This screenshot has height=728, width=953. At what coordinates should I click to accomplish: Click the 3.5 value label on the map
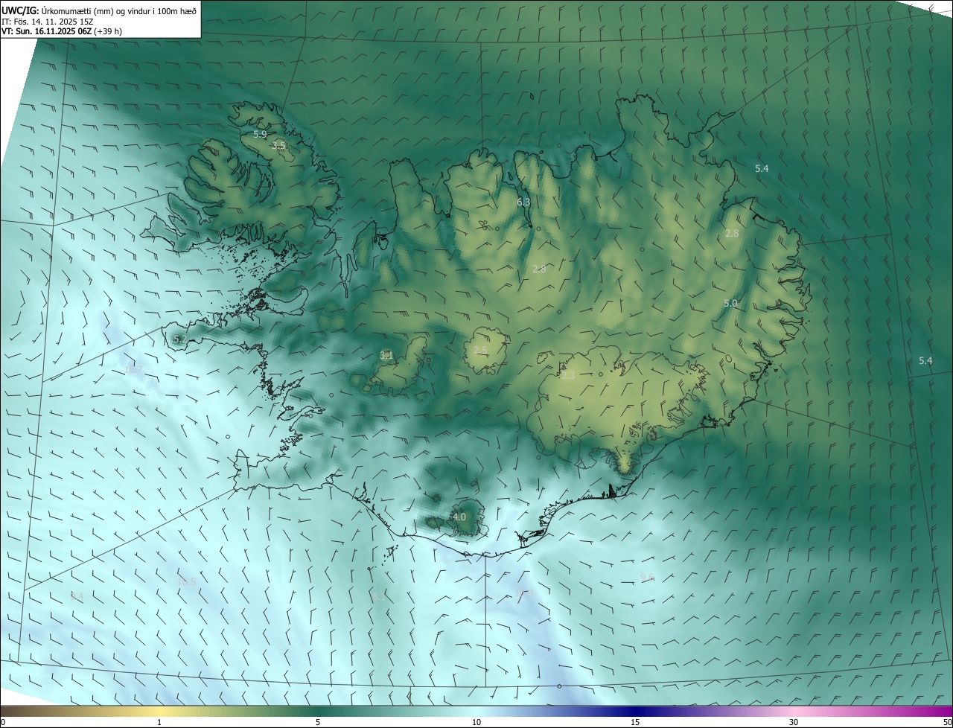pyautogui.click(x=278, y=146)
